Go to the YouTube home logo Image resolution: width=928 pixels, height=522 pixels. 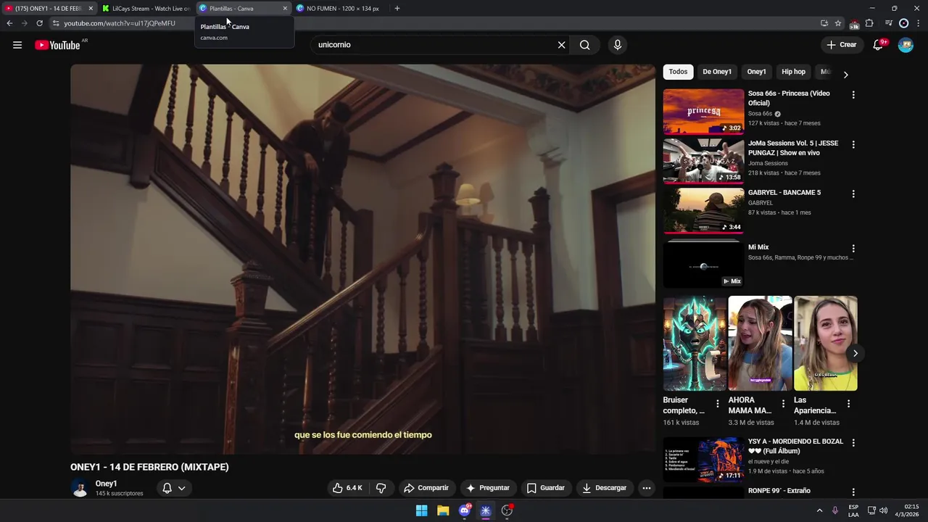pos(57,45)
